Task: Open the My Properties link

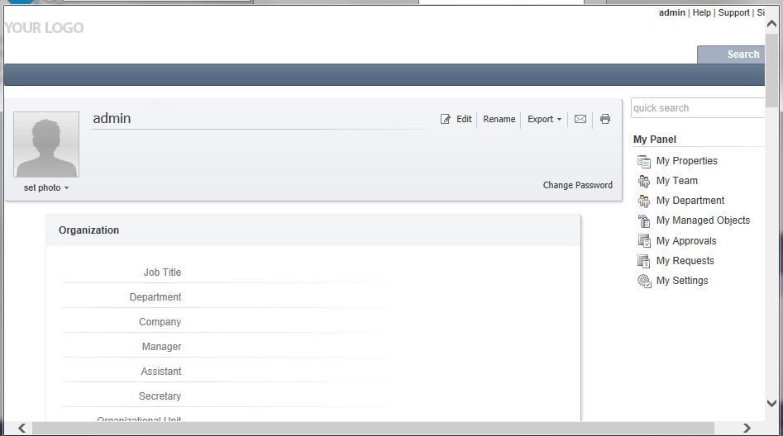Action: 686,161
